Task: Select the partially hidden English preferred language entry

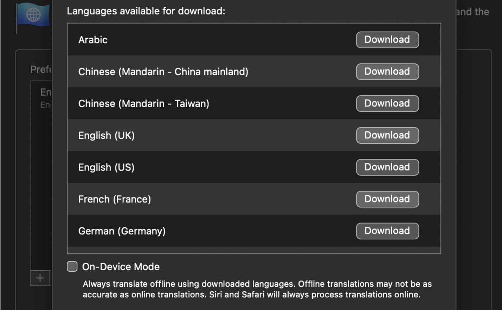Action: tap(46, 96)
